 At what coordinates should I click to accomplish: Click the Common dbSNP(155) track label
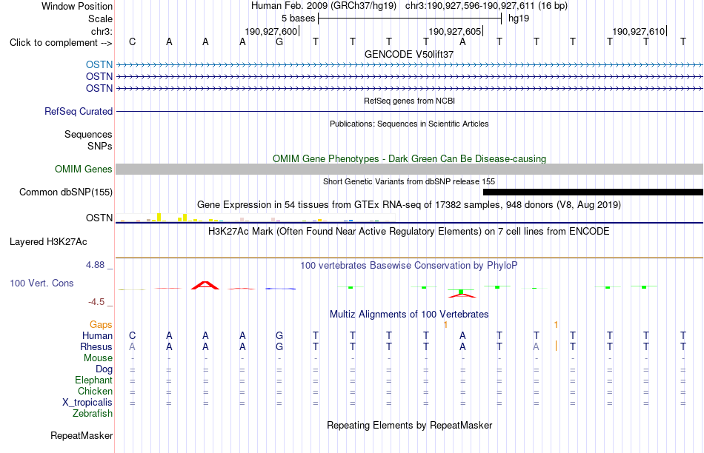pyautogui.click(x=65, y=192)
